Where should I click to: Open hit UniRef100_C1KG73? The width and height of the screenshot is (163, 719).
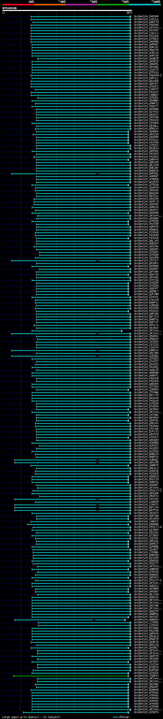[x=146, y=70]
